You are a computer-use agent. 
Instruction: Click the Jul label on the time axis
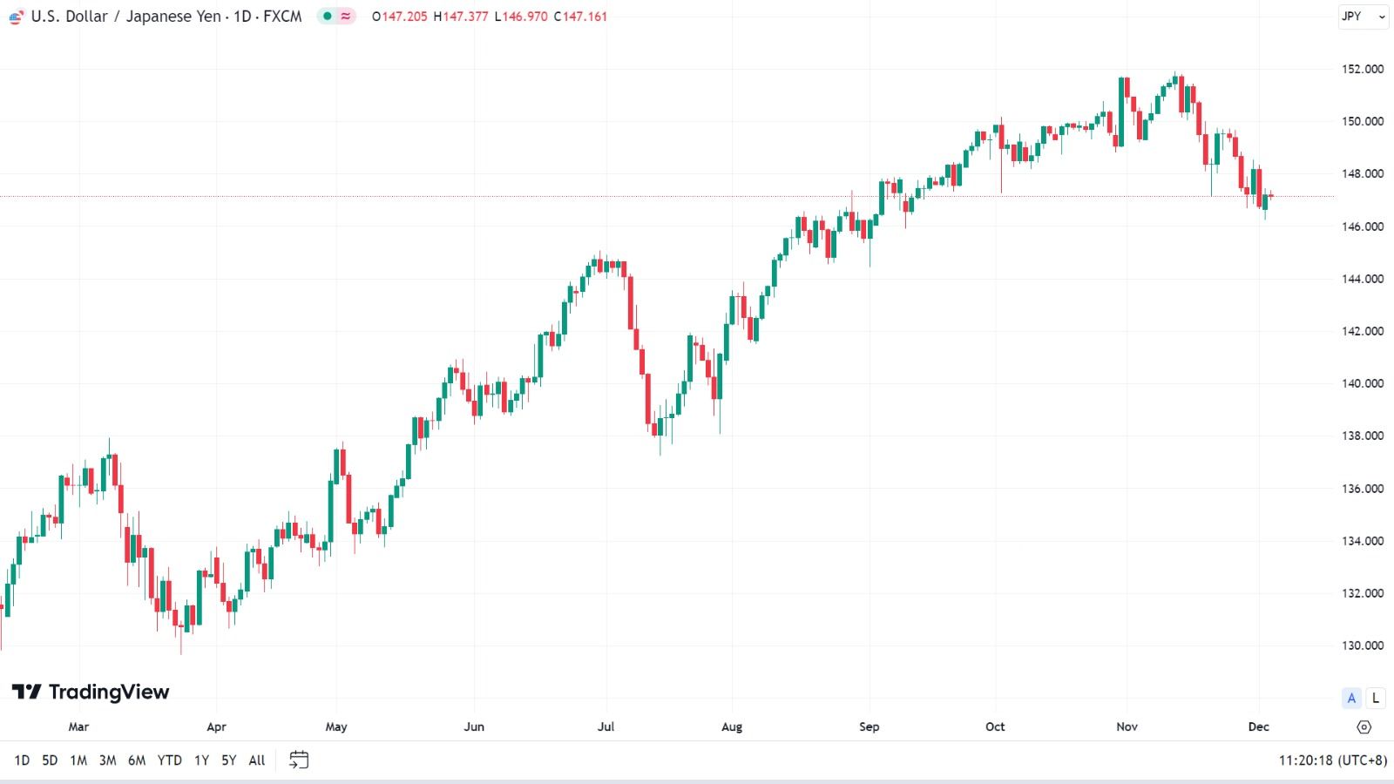coord(606,727)
